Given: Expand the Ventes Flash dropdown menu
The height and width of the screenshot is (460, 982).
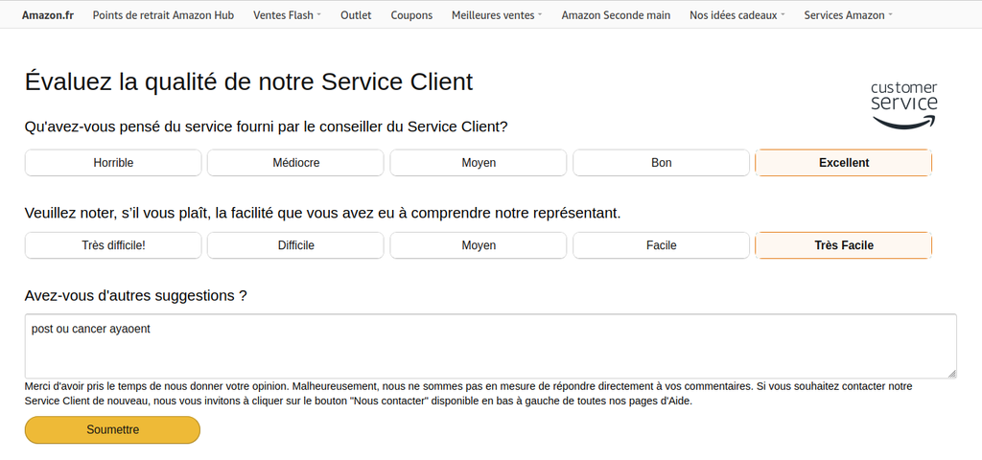Looking at the screenshot, I should coord(288,15).
